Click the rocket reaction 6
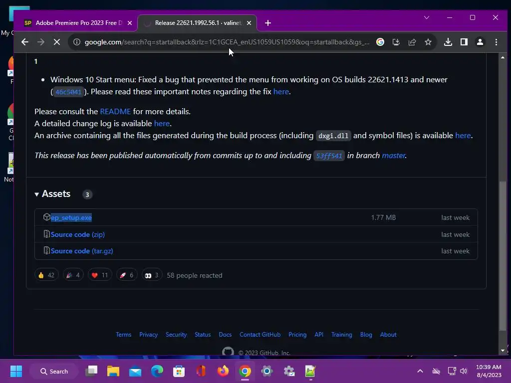The width and height of the screenshot is (511, 383). pos(127,275)
